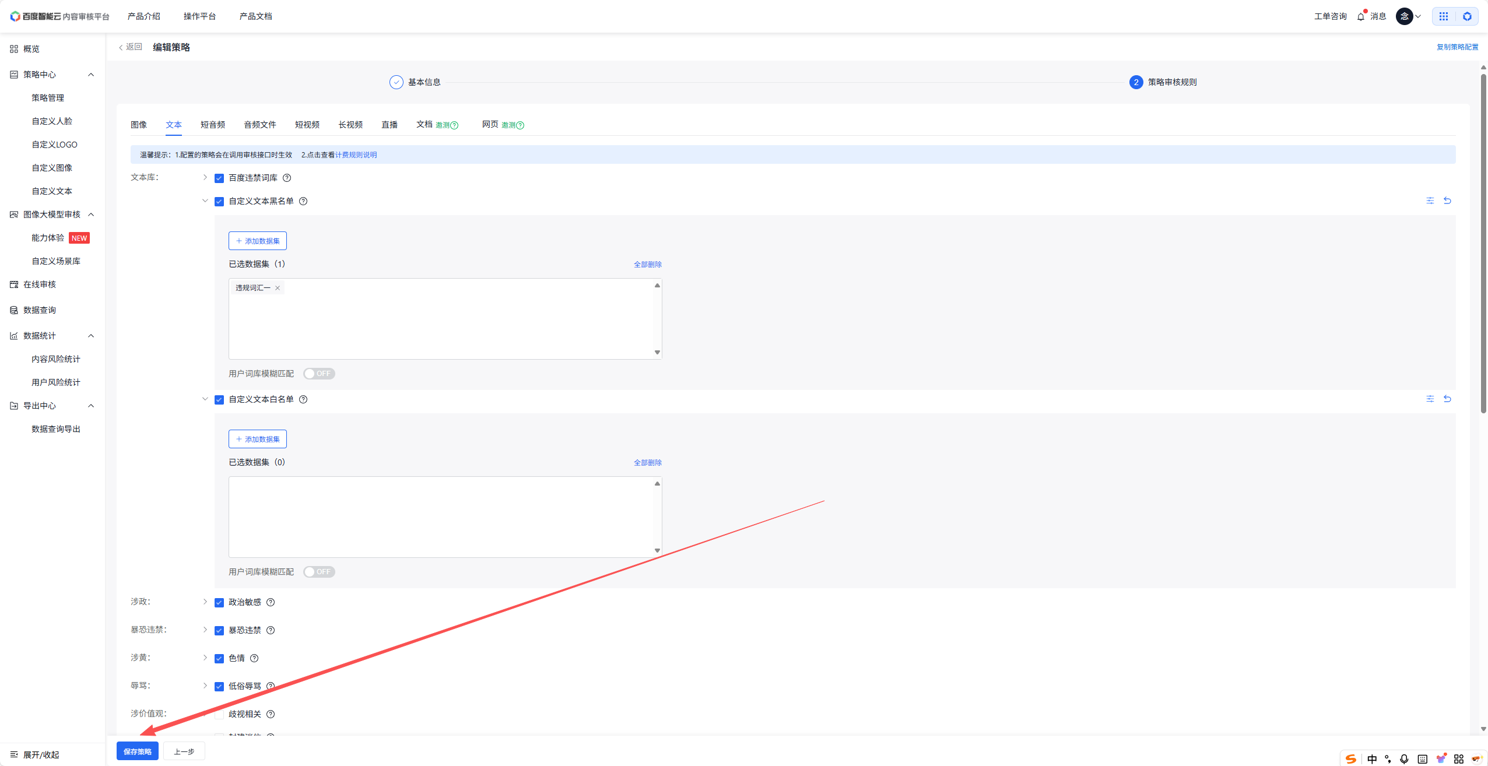Click help icon next to 百度违禁词库
Image resolution: width=1488 pixels, height=766 pixels.
[x=287, y=178]
